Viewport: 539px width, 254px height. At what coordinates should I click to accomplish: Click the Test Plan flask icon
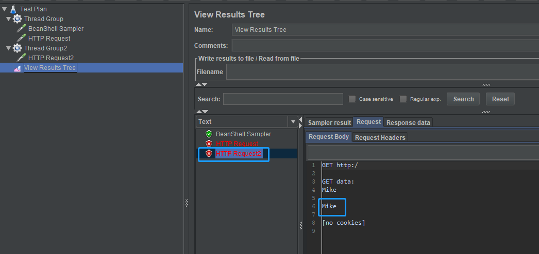click(x=13, y=9)
